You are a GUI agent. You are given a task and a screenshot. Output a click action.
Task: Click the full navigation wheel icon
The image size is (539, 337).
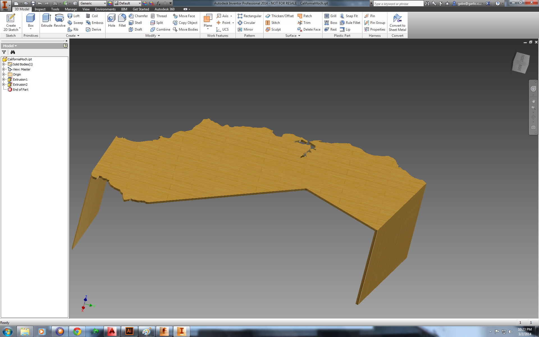(533, 89)
